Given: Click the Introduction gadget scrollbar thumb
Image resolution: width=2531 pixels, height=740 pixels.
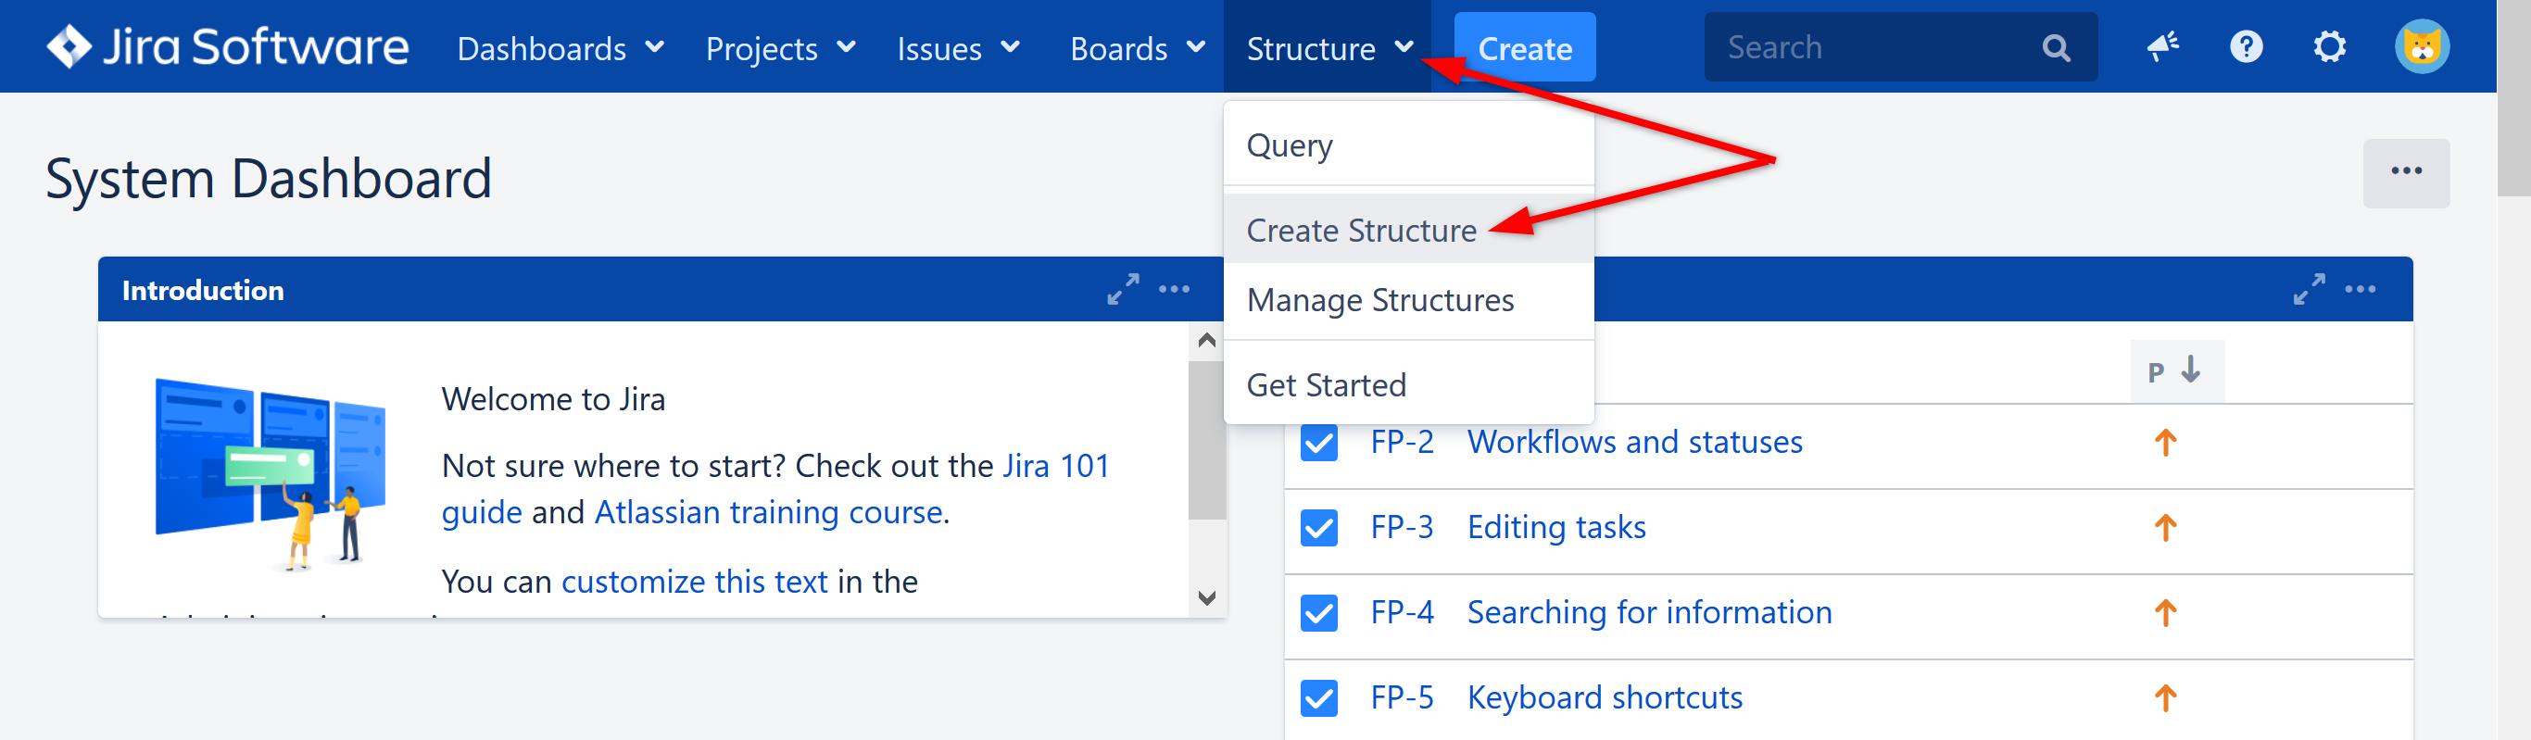Looking at the screenshot, I should (1207, 439).
